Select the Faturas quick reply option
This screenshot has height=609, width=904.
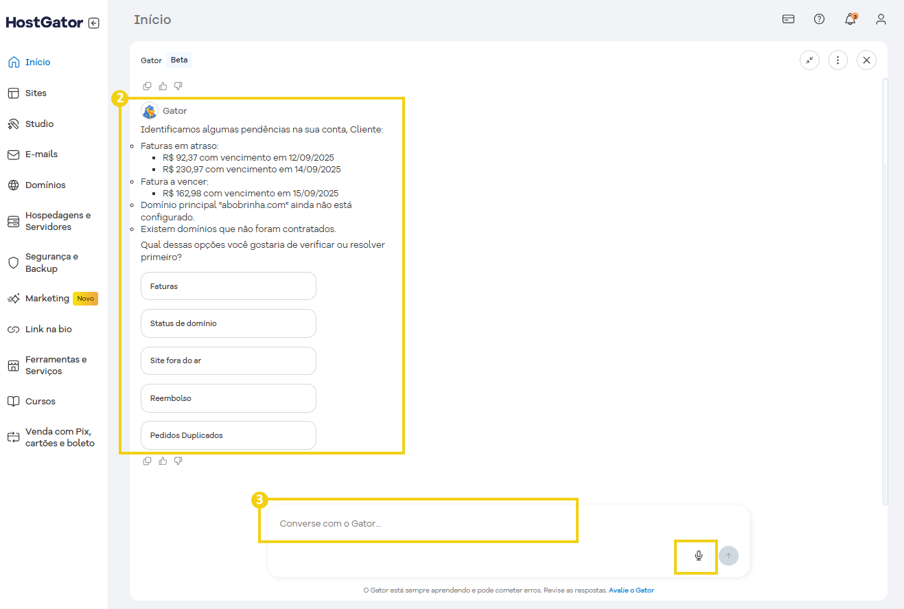[228, 286]
